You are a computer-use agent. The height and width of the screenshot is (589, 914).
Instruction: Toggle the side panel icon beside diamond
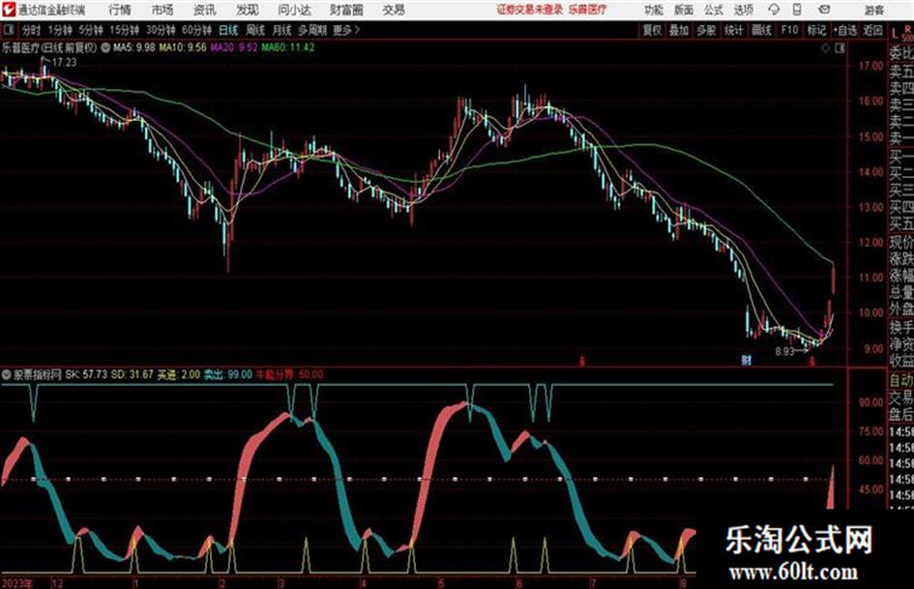[x=840, y=48]
